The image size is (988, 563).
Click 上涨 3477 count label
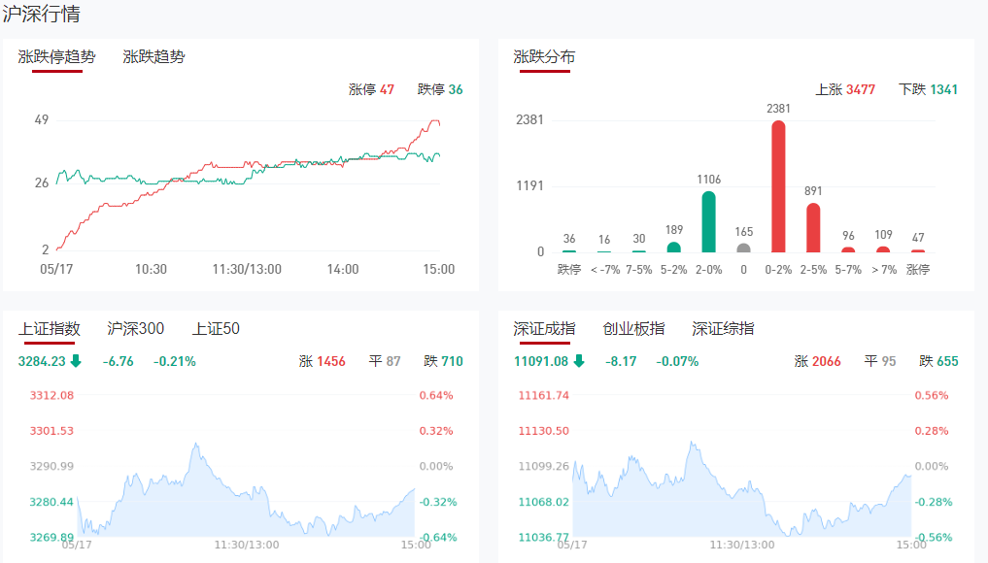point(845,89)
